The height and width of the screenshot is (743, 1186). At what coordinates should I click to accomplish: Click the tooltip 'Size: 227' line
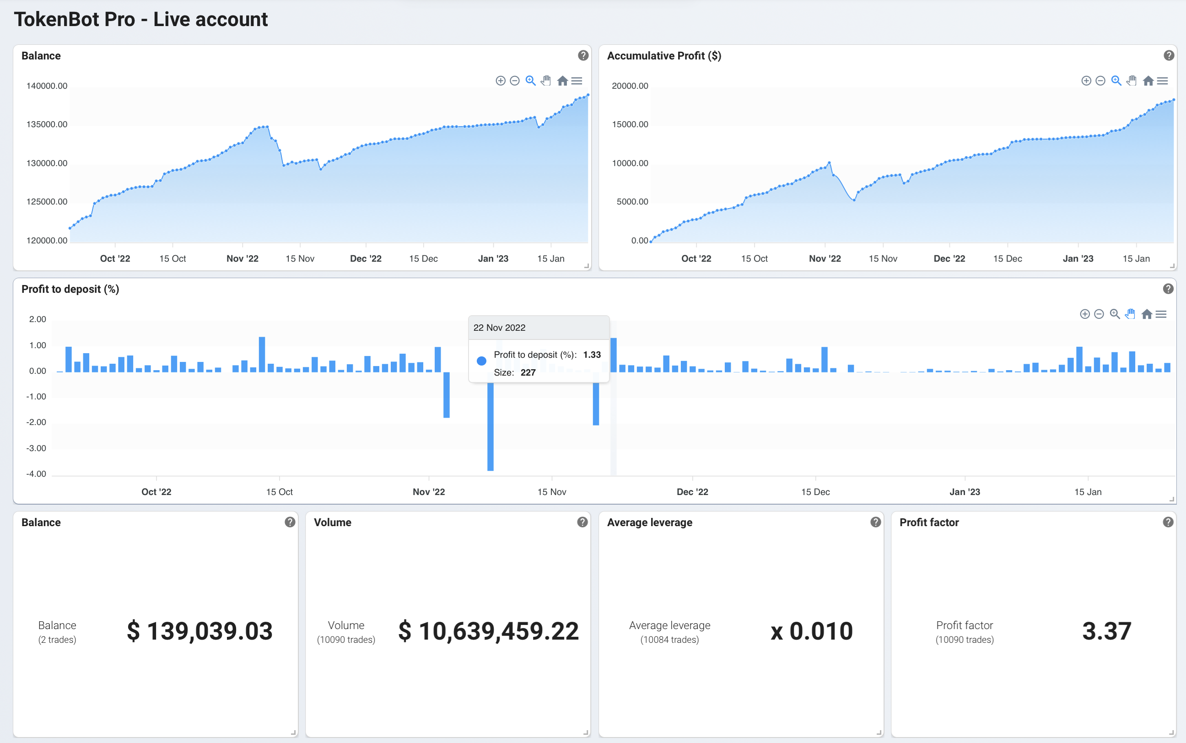[514, 372]
